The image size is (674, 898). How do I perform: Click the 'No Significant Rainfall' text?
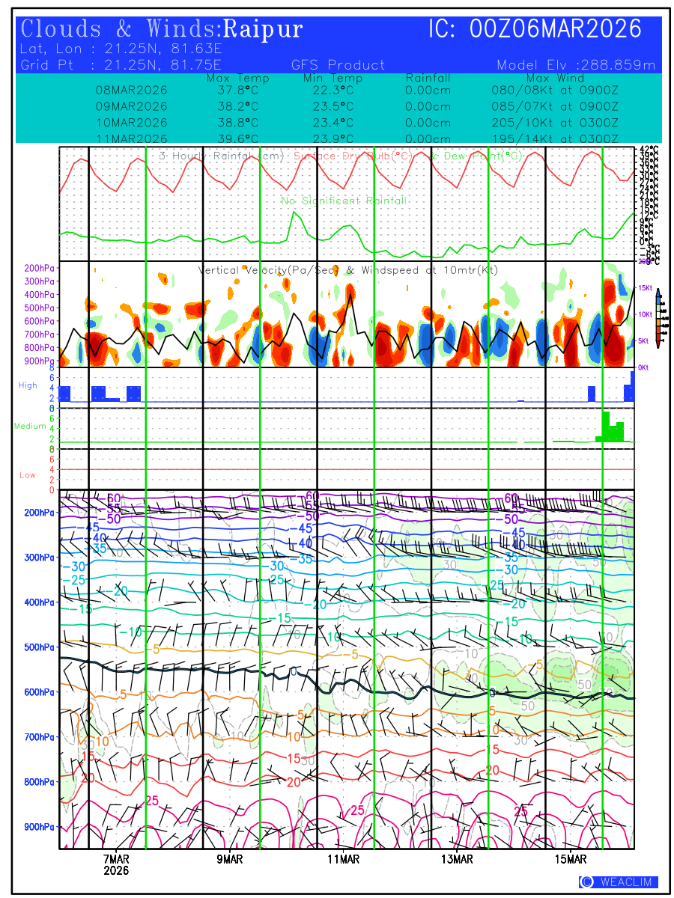point(344,201)
